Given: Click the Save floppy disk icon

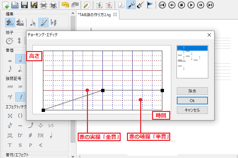Looking at the screenshot, I should [24, 5].
